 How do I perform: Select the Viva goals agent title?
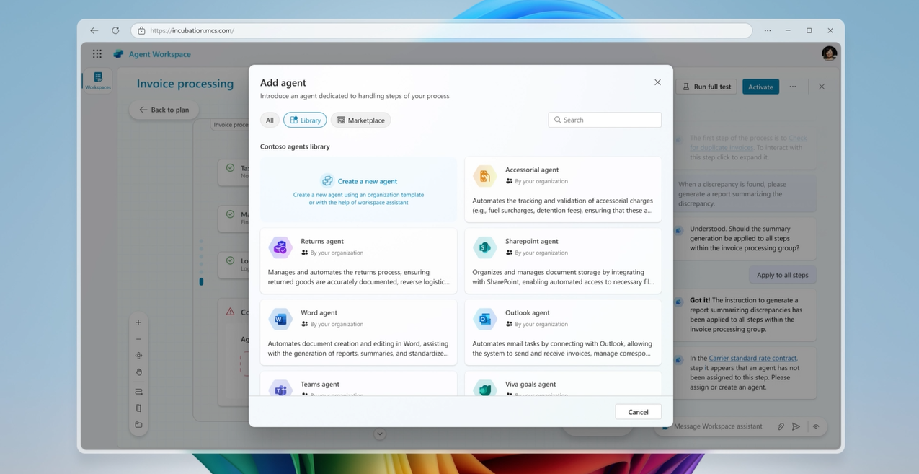pyautogui.click(x=530, y=385)
